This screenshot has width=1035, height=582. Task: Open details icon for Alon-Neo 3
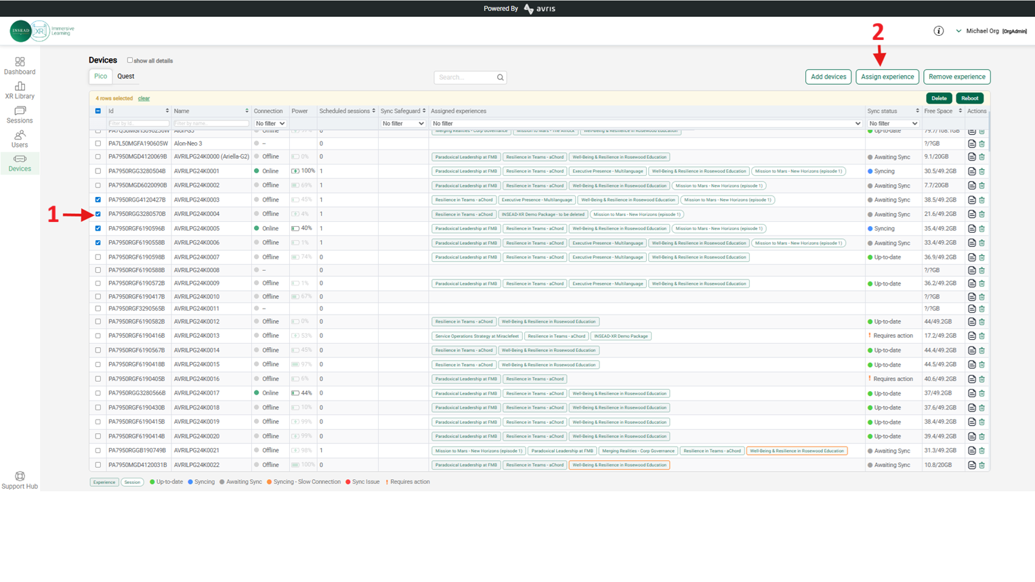coord(971,143)
